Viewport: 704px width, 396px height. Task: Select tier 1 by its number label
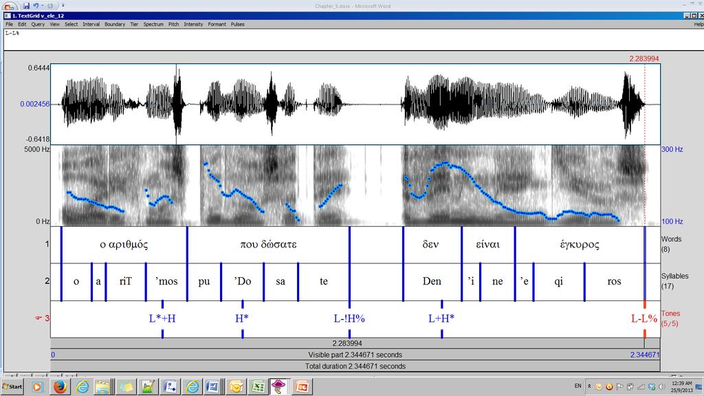pos(47,244)
